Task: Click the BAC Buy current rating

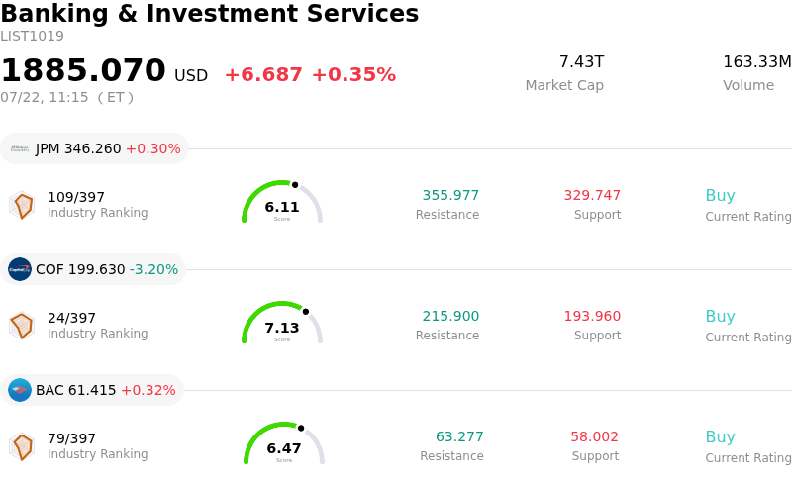Action: point(721,436)
